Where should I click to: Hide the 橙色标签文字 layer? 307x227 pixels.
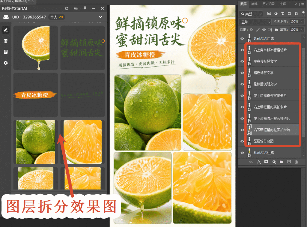(242, 73)
